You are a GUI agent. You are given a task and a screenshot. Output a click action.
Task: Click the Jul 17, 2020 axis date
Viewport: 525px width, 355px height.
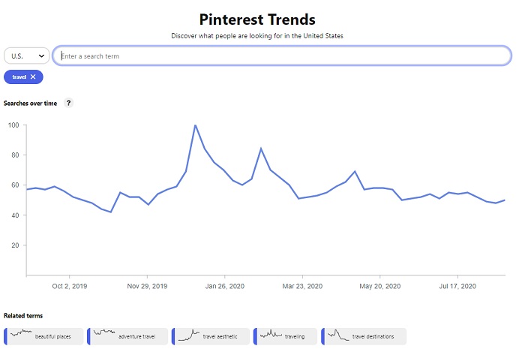tap(457, 286)
